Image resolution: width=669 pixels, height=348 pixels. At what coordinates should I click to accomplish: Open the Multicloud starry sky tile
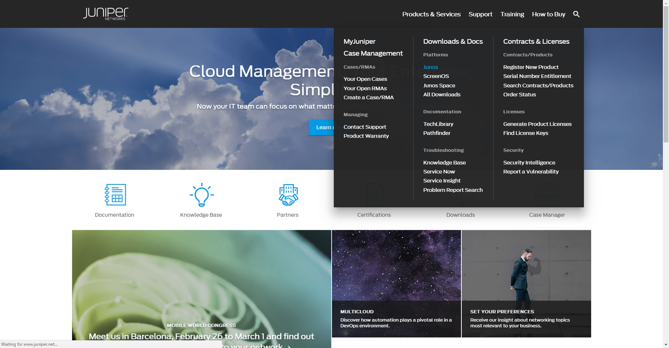pos(396,284)
